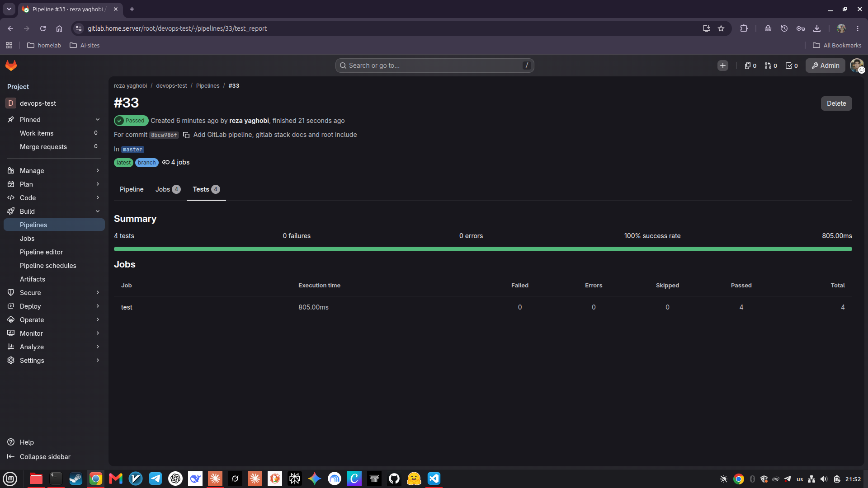
Task: Switch to the Pipeline tab
Action: (132, 189)
